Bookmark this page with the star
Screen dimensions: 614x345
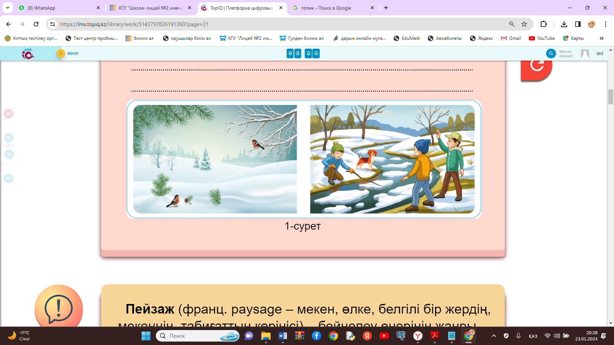pos(524,24)
